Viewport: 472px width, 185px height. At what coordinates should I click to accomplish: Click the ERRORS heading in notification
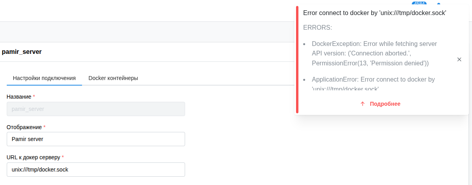point(317,28)
